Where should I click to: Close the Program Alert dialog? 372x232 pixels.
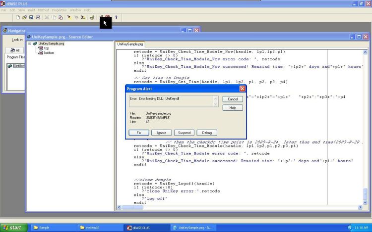[242, 89]
